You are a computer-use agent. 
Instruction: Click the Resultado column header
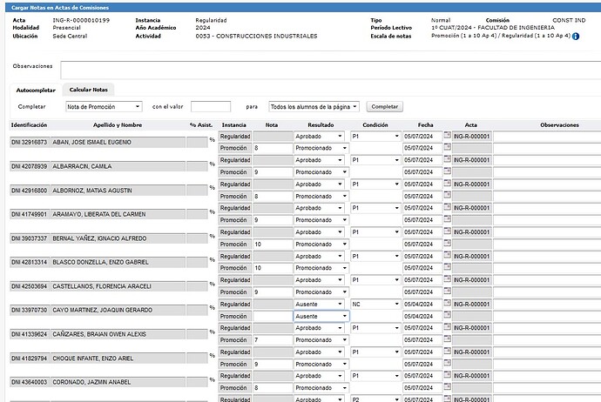tap(321, 125)
